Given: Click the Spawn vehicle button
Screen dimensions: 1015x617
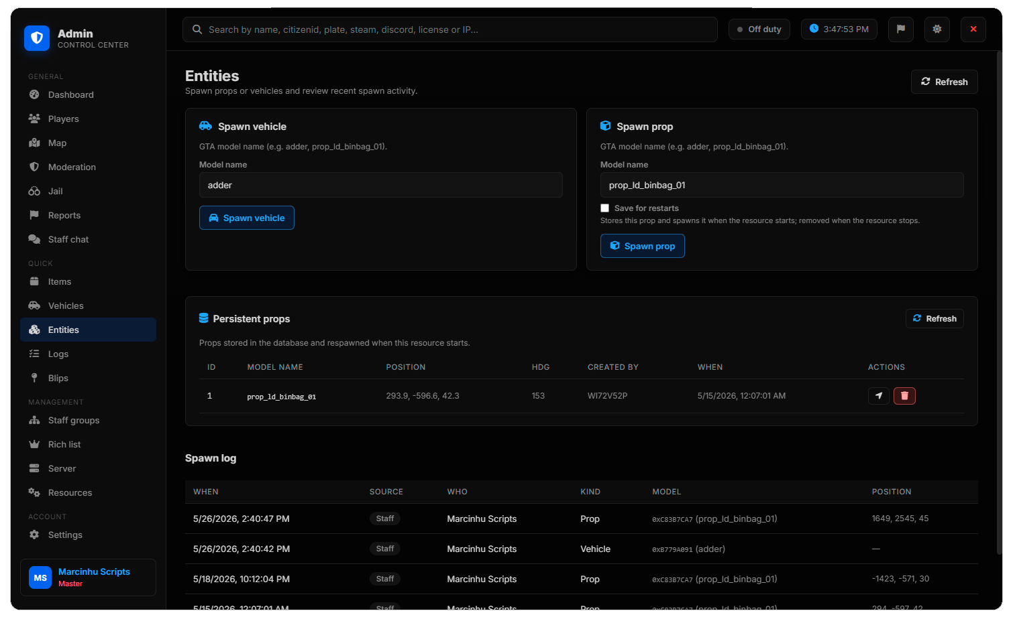Looking at the screenshot, I should tap(247, 218).
